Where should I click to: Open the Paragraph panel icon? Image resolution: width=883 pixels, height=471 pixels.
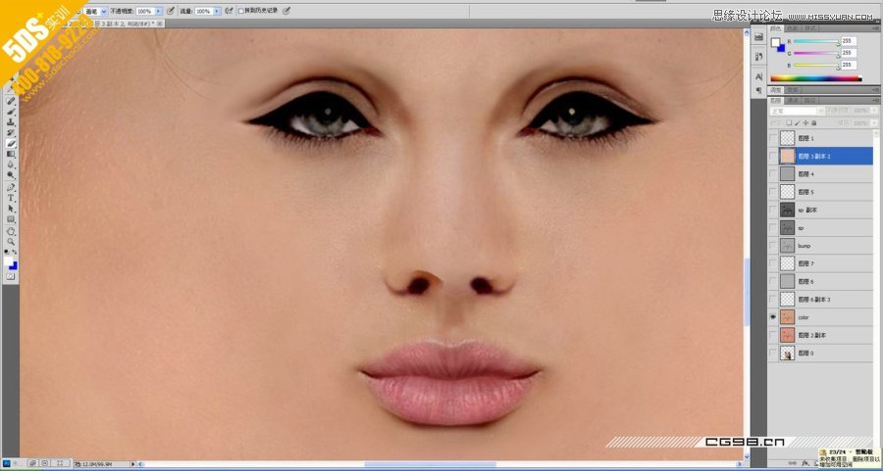(758, 90)
